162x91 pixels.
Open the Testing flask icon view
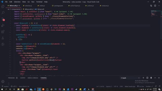tap(3, 38)
